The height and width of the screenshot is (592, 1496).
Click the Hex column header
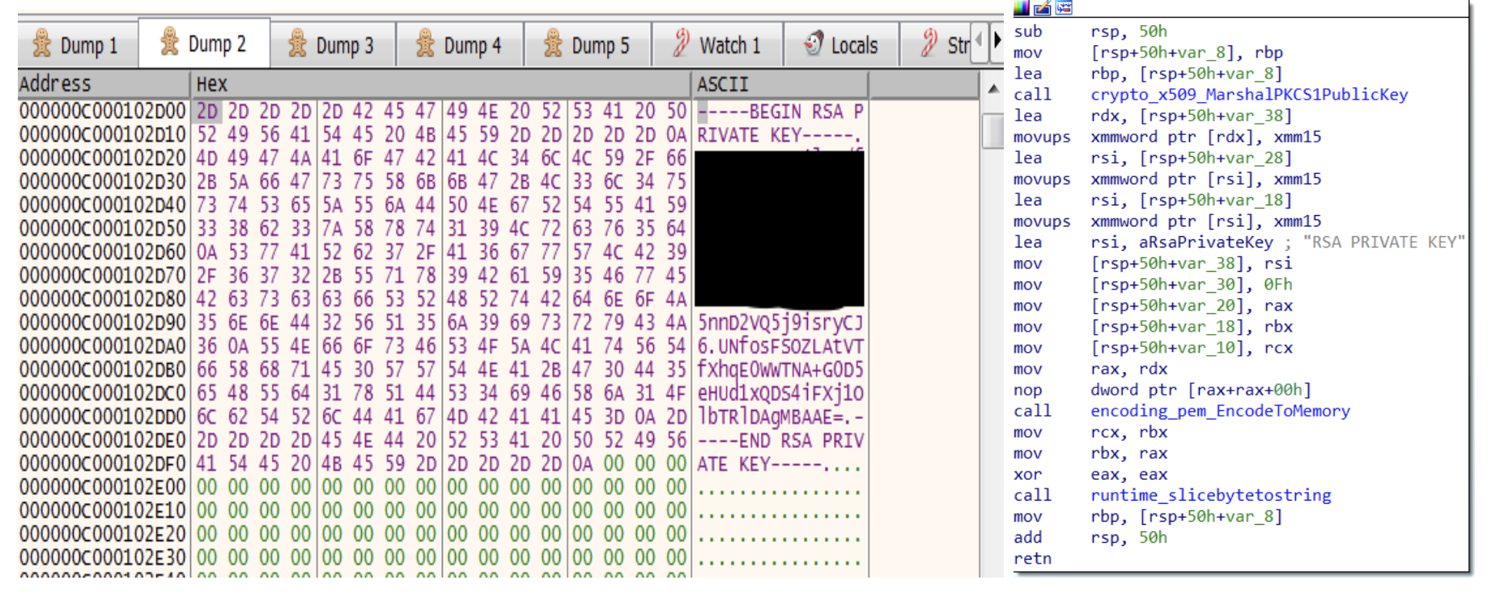click(x=441, y=84)
